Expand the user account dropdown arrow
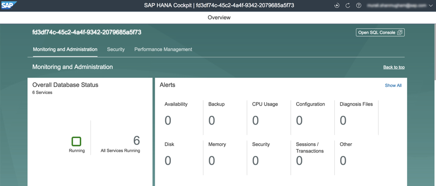 (431, 6)
